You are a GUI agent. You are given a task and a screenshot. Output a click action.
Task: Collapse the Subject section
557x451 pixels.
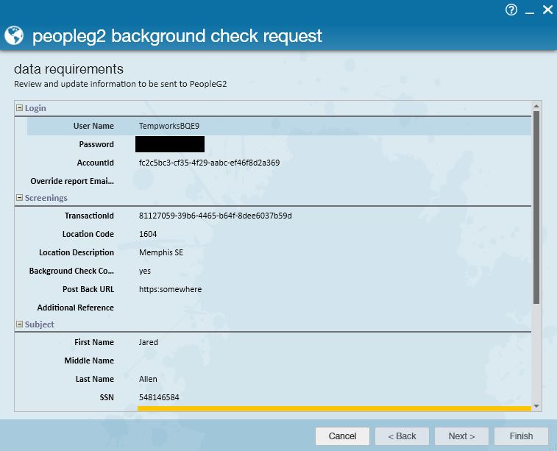(x=20, y=324)
